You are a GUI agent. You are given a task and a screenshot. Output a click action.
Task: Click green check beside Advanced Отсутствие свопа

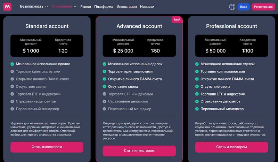pos(105,87)
